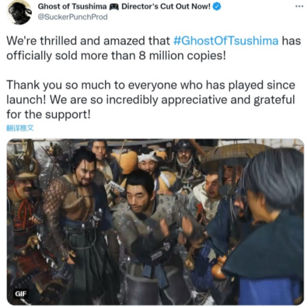Click the Ghost of Tsushima display name

[72, 7]
